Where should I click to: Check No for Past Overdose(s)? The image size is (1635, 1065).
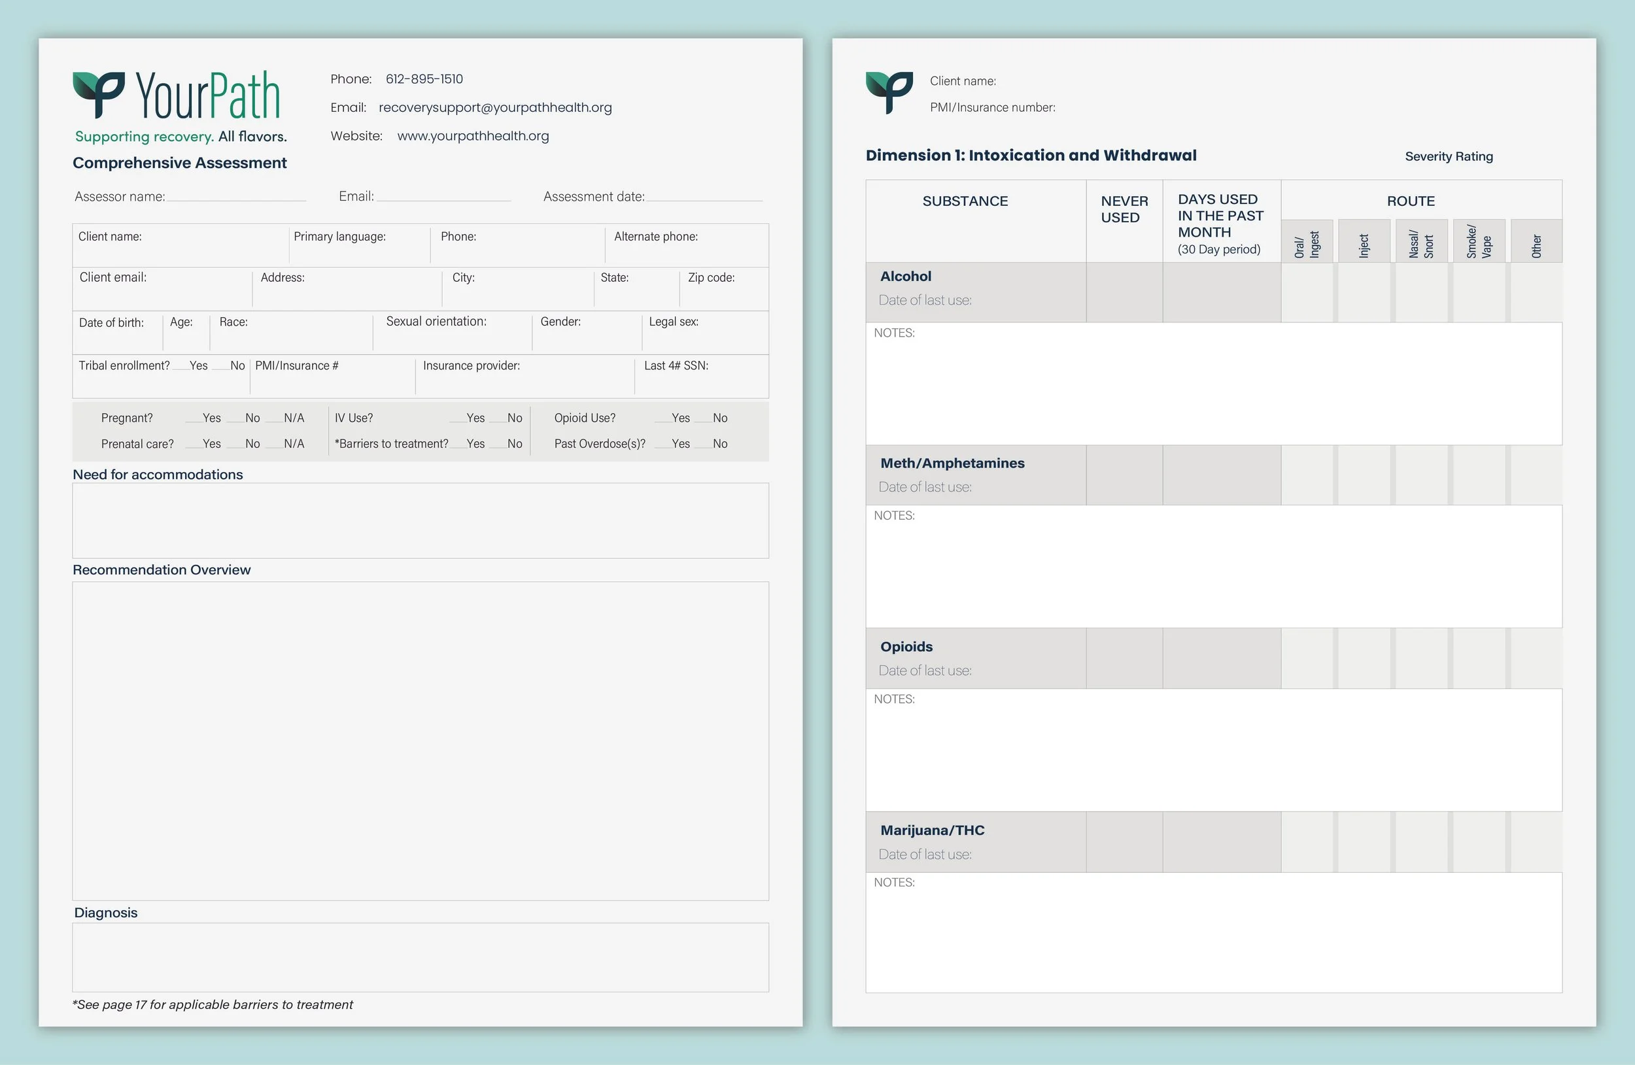click(x=703, y=445)
